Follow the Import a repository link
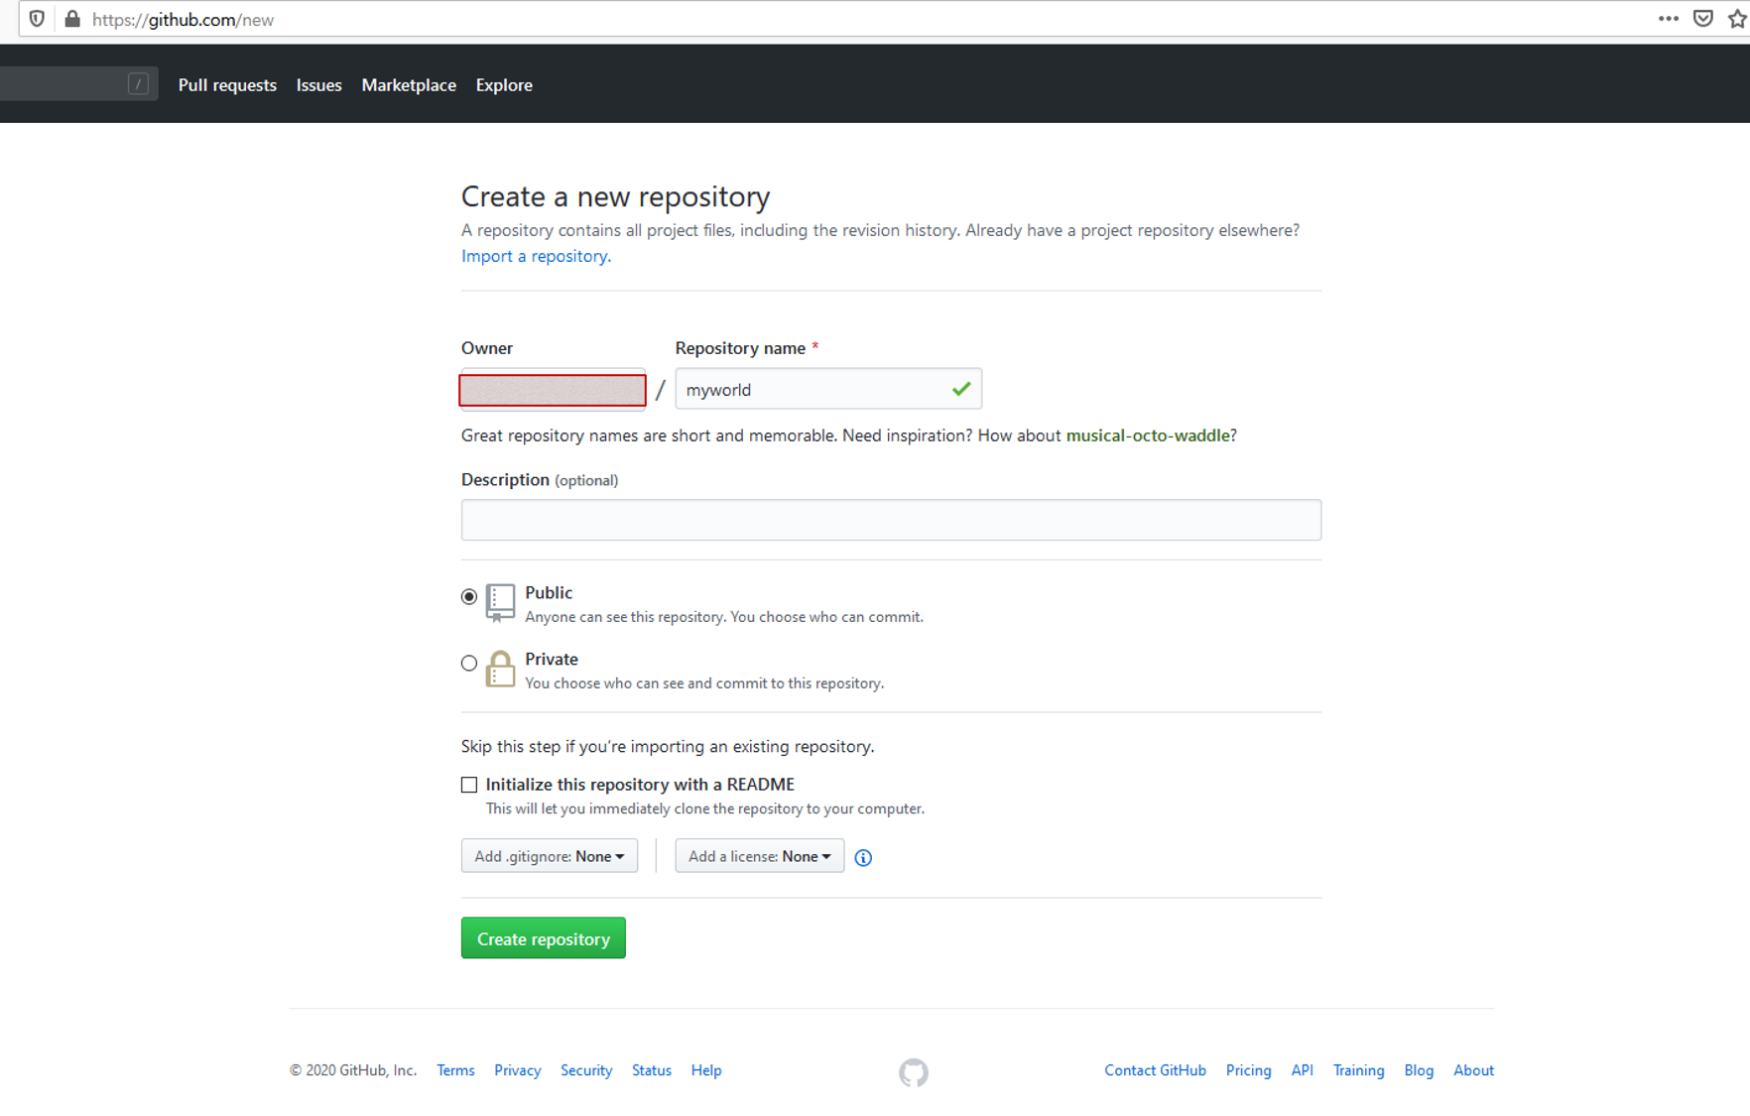The width and height of the screenshot is (1750, 1116). (x=536, y=256)
